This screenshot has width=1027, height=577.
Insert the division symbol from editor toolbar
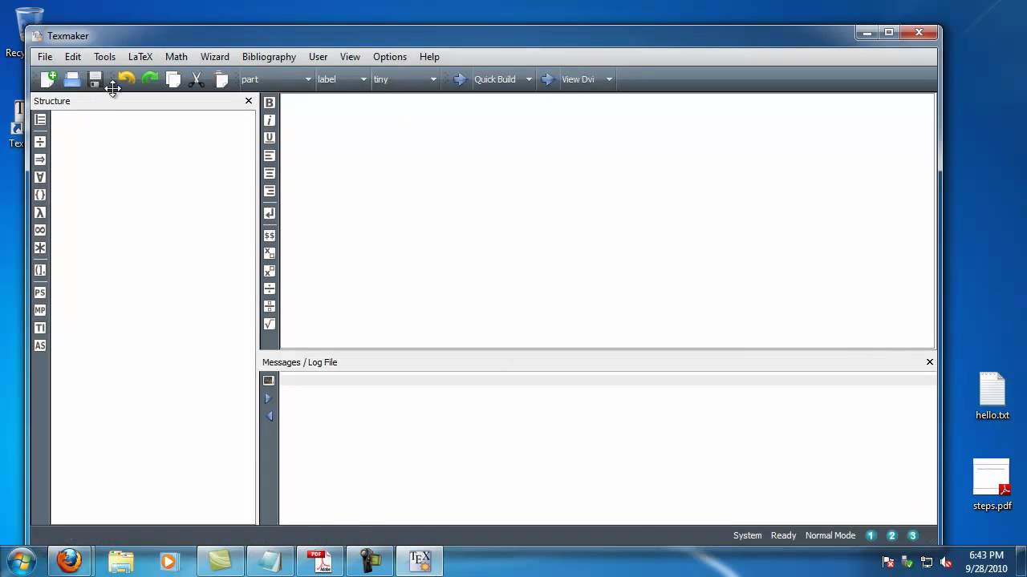tap(270, 288)
